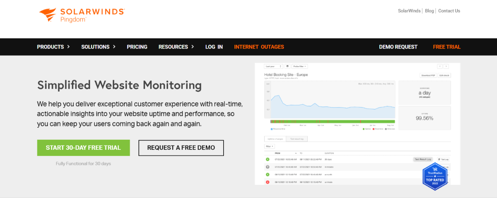Screen dimensions: 497x198
Task: Click the green uptime status bar
Action: tap(333, 122)
